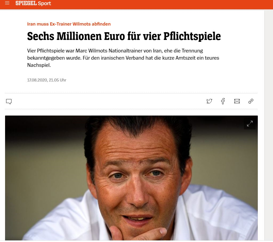273x242 pixels.
Task: Click the time '21.05 Uhr' in the dateline
Action: (58, 80)
